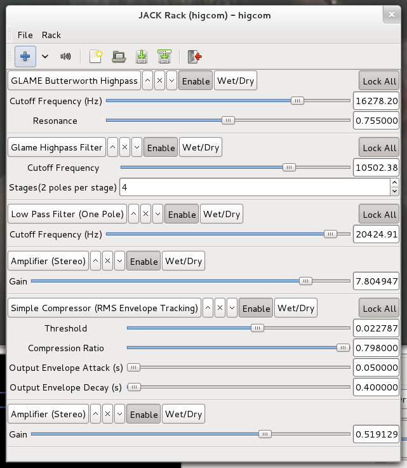Open the Rack menu
Screen dimensions: 407x468
51,35
